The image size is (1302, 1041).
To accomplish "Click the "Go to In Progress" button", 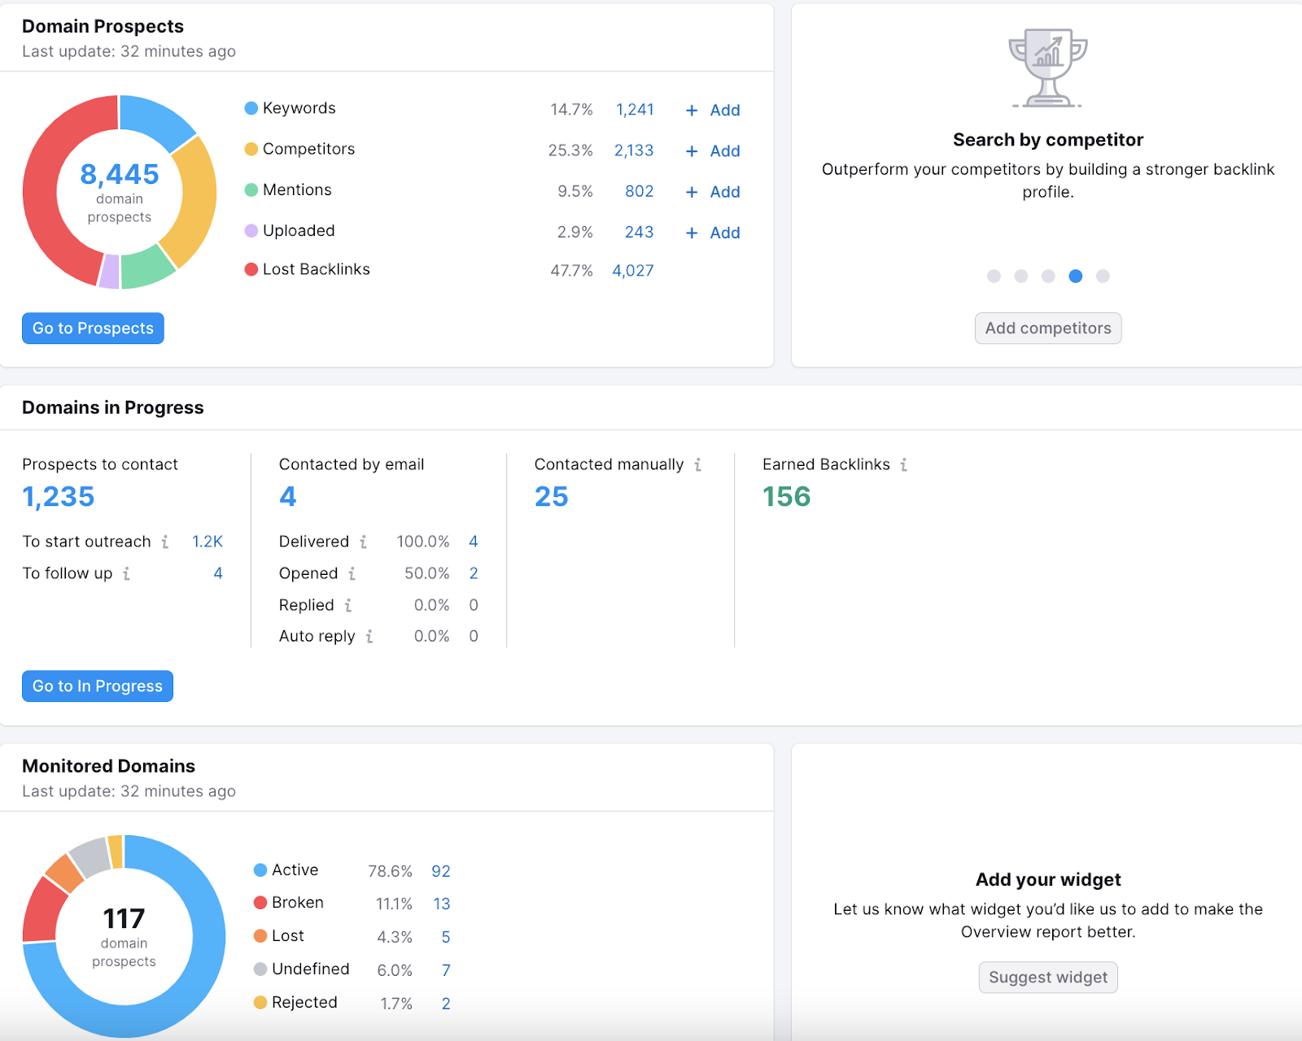I will tap(97, 686).
